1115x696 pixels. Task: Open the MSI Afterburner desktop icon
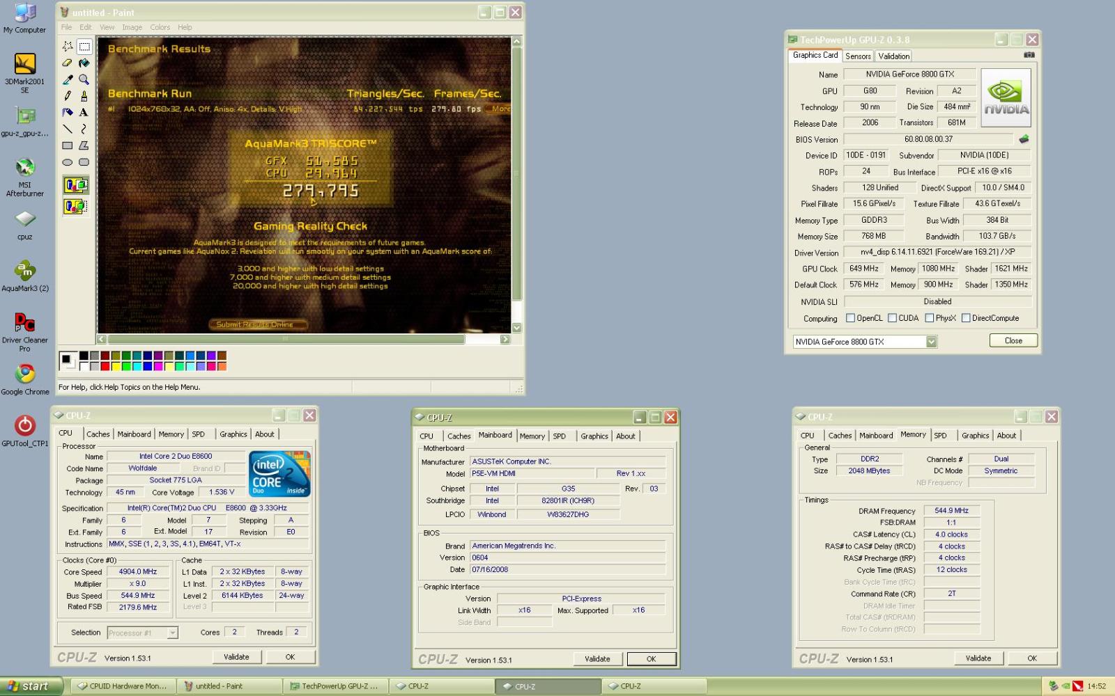pos(25,177)
